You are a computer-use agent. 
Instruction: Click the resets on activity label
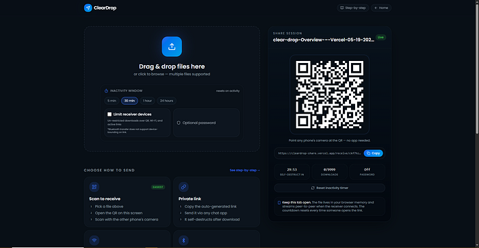tap(228, 91)
